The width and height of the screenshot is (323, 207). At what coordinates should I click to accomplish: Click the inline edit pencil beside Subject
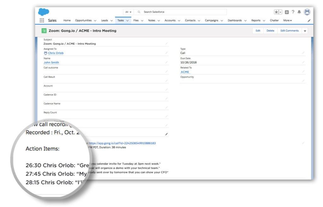coord(167,43)
